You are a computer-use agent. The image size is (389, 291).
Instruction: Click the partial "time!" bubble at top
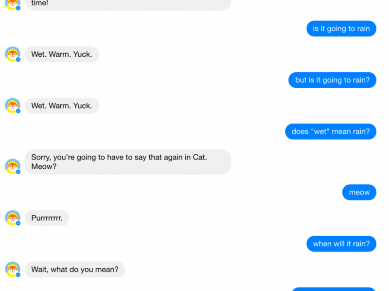tap(128, 4)
